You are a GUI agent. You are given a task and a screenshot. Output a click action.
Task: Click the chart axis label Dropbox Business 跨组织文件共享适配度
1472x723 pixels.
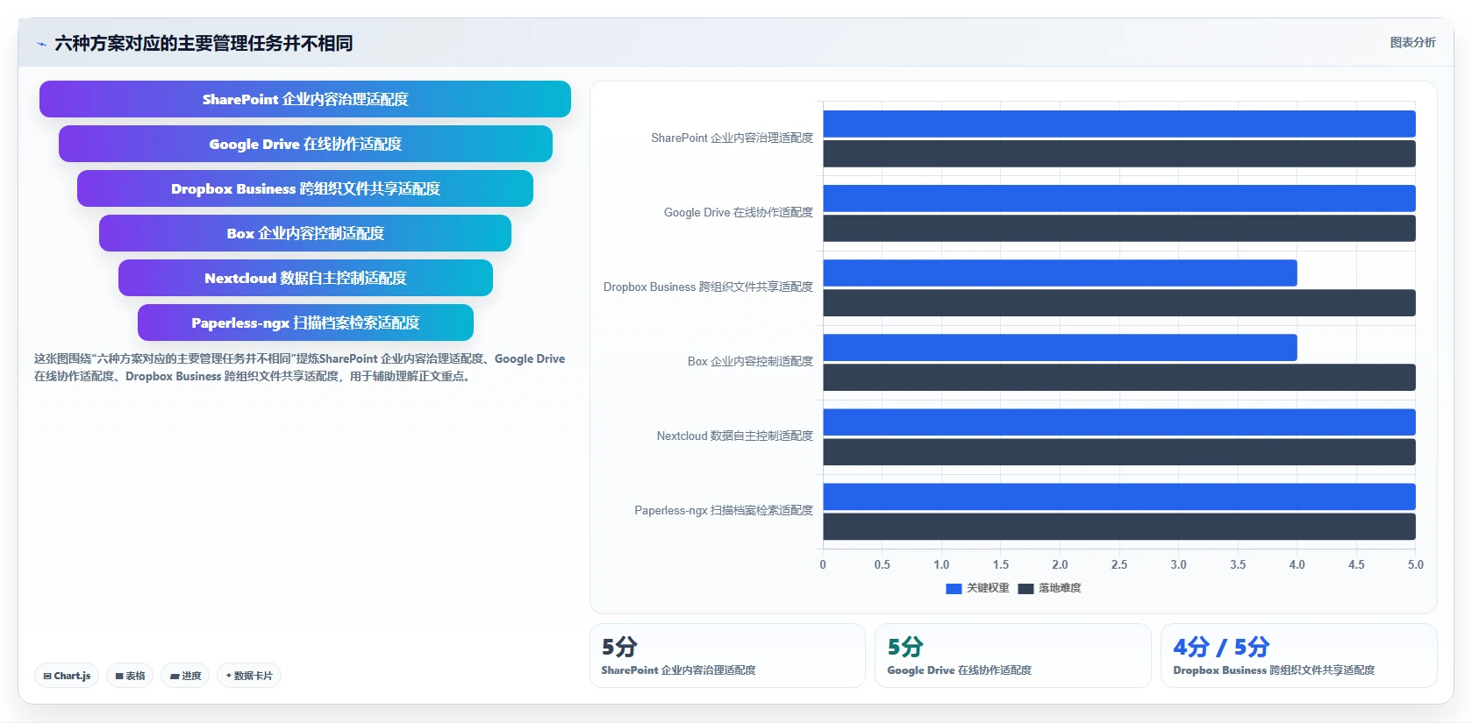tap(708, 287)
